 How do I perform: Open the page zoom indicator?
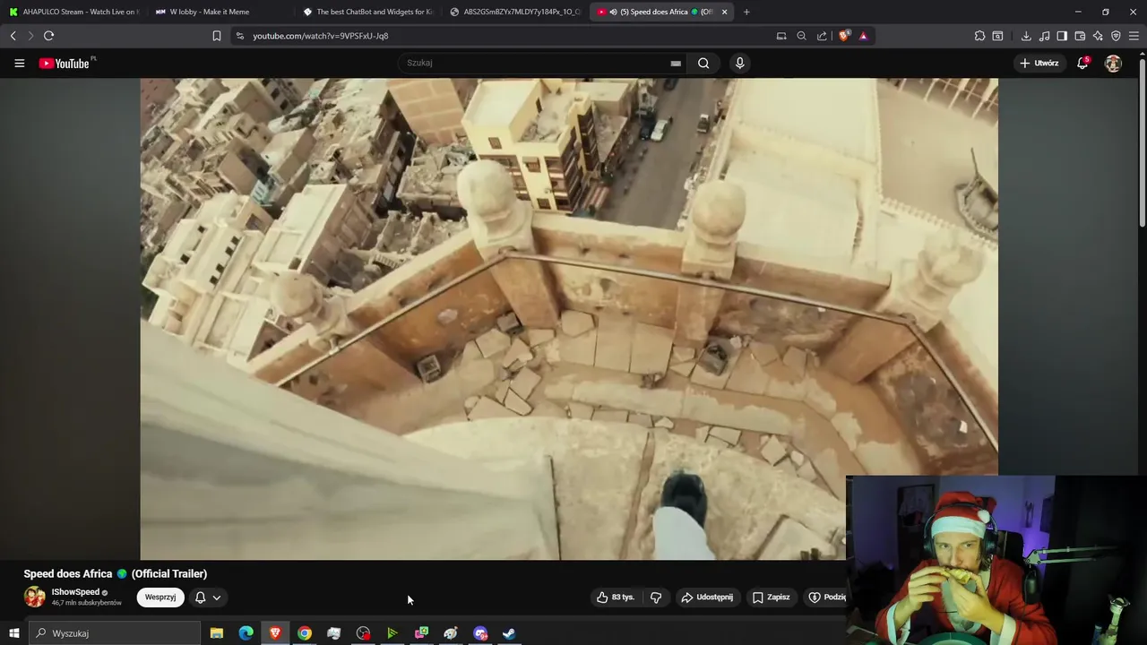[801, 36]
